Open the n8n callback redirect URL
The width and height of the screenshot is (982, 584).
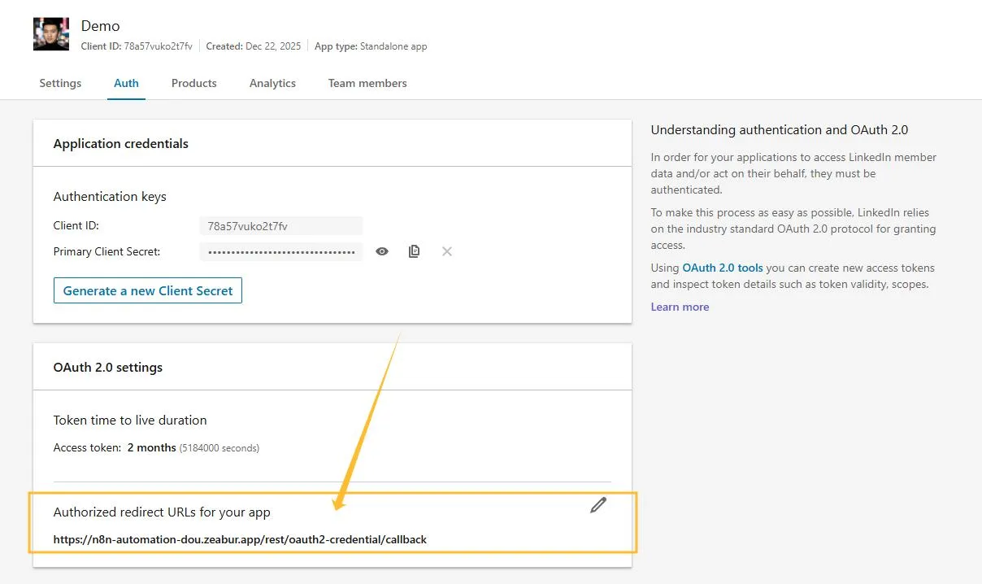click(x=240, y=539)
